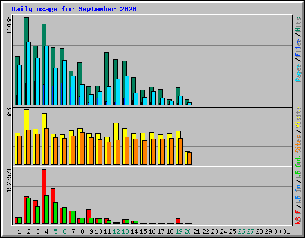Click day label 11 on the x-axis
This screenshot has height=238, width=305.
click(x=107, y=231)
